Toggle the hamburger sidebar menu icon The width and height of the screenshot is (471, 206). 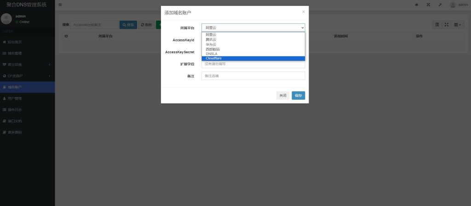[60, 5]
